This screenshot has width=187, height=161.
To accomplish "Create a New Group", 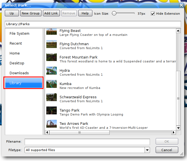I will click(31, 13).
